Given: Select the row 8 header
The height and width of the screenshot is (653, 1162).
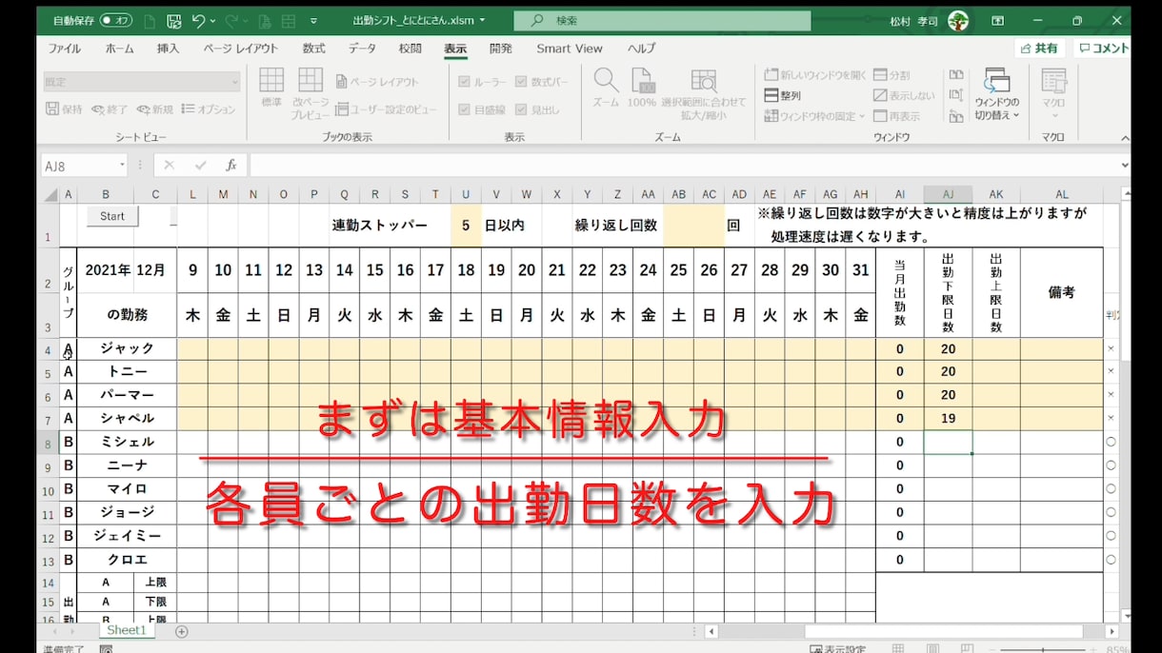Looking at the screenshot, I should [x=50, y=443].
